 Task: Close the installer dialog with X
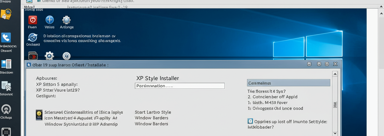pyautogui.click(x=335, y=64)
